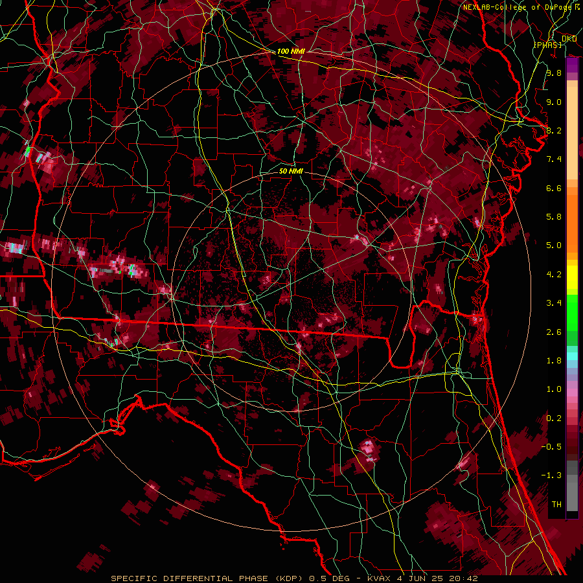Click the 9.0 value on the KDP legend
The image size is (583, 583).
(554, 102)
